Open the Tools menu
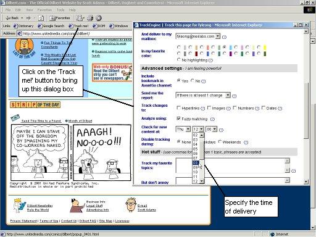316x237 pixels. [x=60, y=10]
